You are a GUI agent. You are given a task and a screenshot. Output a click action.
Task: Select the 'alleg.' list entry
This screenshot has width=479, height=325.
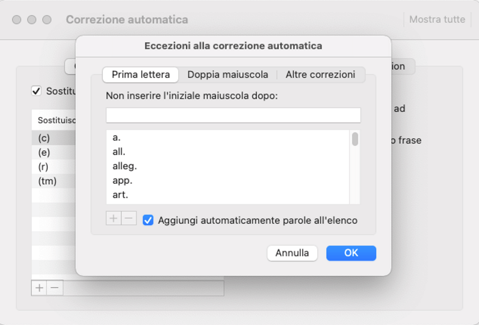pos(228,166)
